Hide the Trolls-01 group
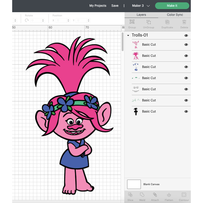This screenshot has height=203, width=203. click(x=186, y=36)
